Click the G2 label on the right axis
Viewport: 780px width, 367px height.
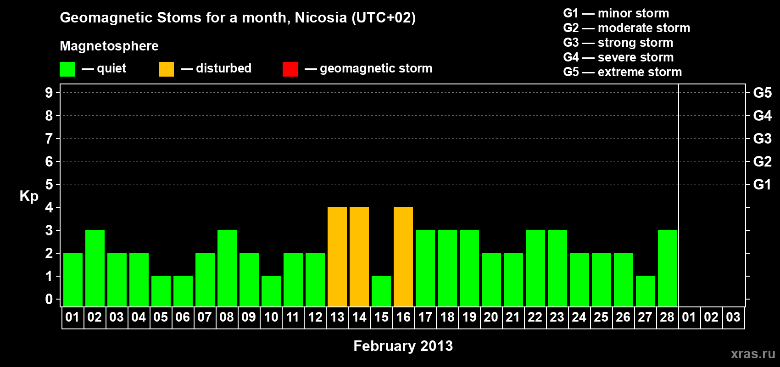point(763,161)
